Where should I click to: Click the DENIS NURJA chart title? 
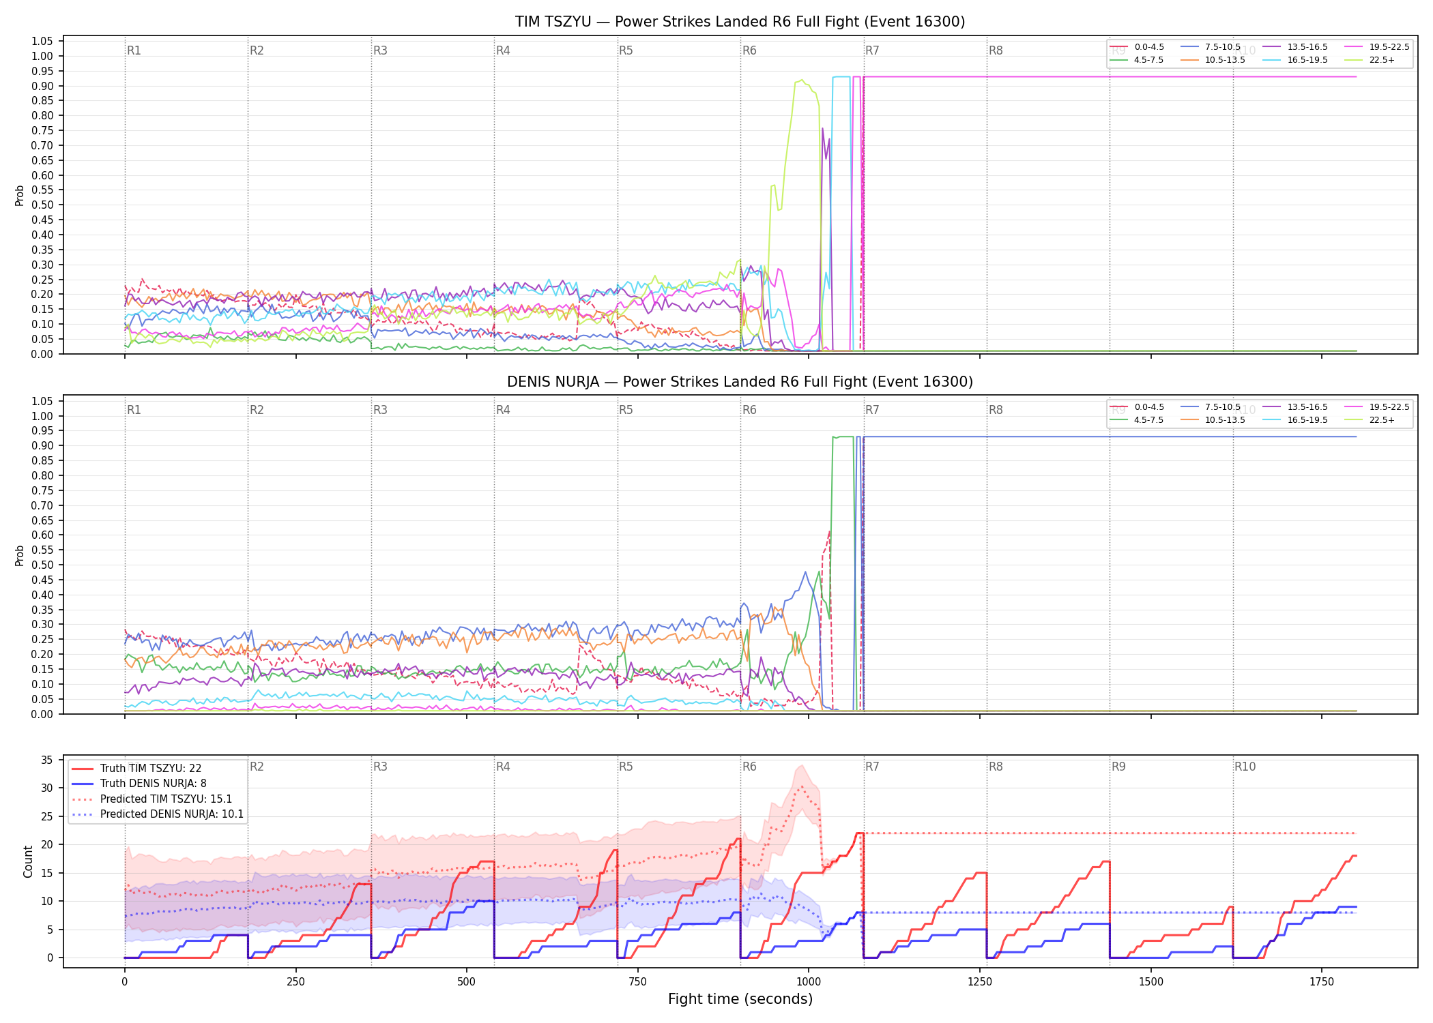click(x=740, y=382)
